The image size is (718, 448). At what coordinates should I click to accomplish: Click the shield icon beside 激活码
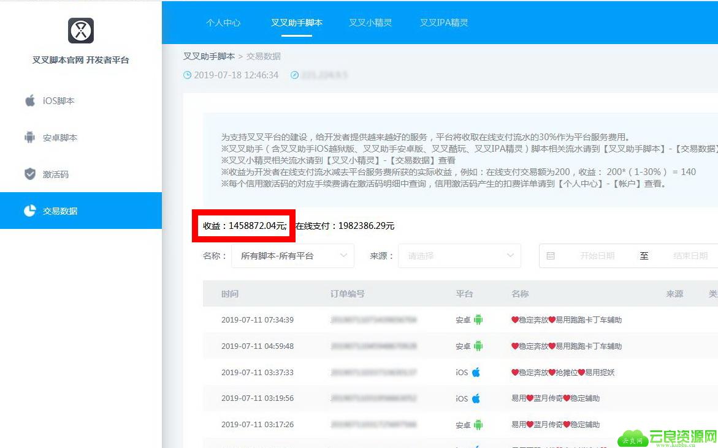pyautogui.click(x=30, y=174)
